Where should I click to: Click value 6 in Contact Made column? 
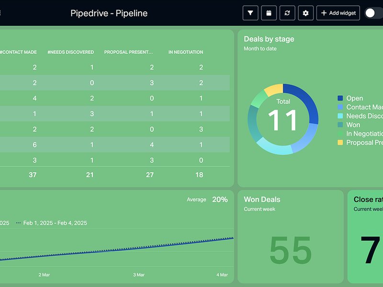pos(34,145)
